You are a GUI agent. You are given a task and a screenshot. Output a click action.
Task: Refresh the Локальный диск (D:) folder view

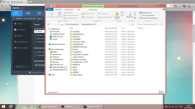[133, 24]
